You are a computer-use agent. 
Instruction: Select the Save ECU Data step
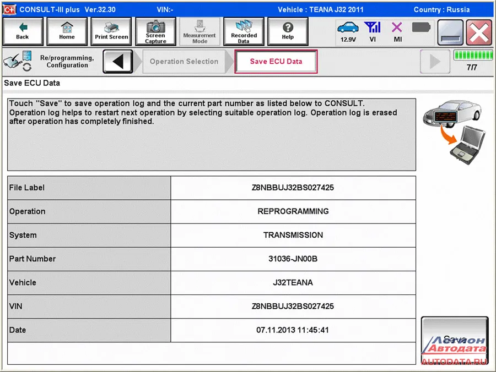click(x=276, y=62)
